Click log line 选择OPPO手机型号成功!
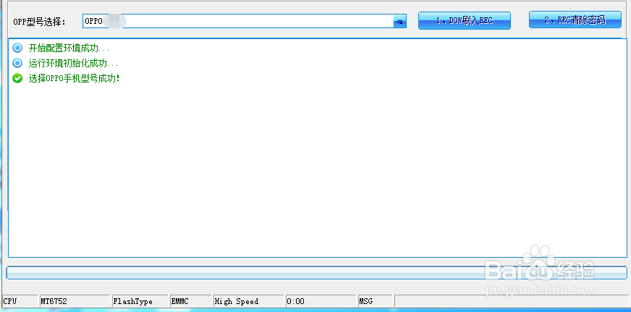This screenshot has height=312, width=631. point(74,78)
